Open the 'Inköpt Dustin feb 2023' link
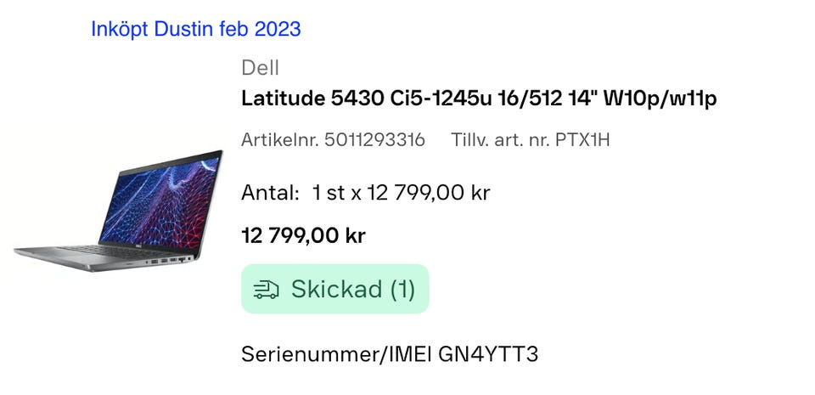 196,29
